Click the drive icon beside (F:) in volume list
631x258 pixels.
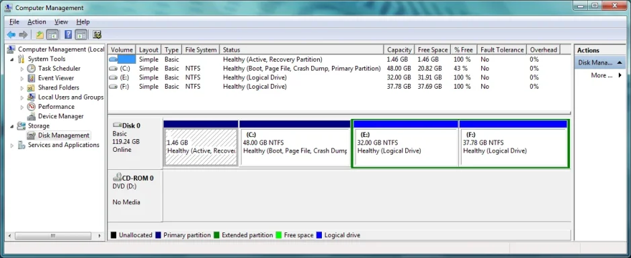coord(113,87)
